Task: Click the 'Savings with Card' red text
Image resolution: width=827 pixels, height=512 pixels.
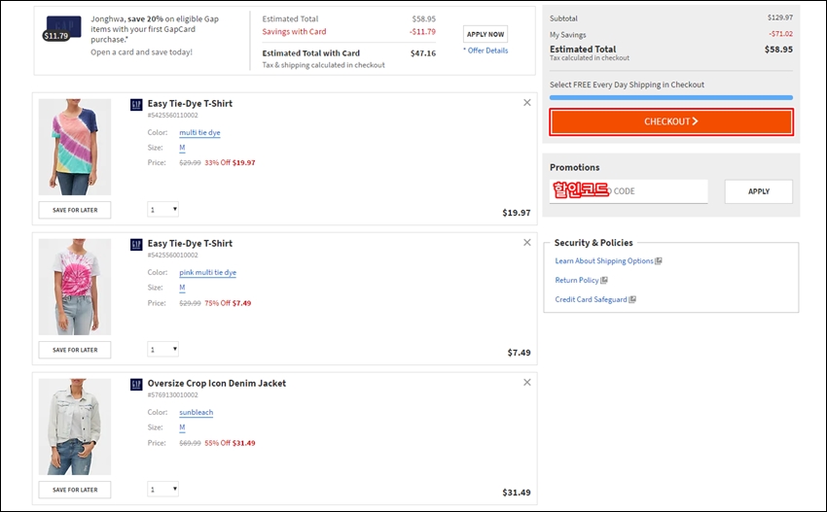Action: pyautogui.click(x=294, y=32)
